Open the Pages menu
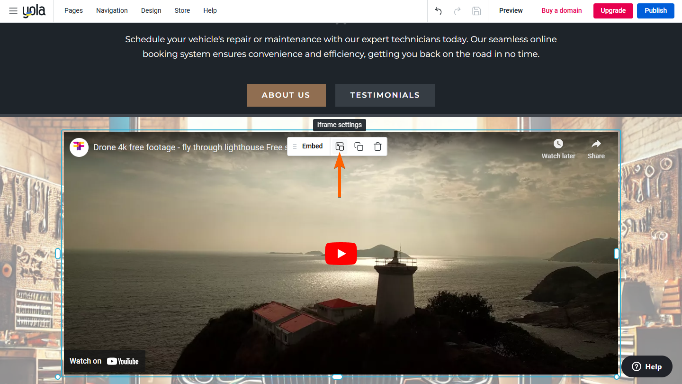 73,10
